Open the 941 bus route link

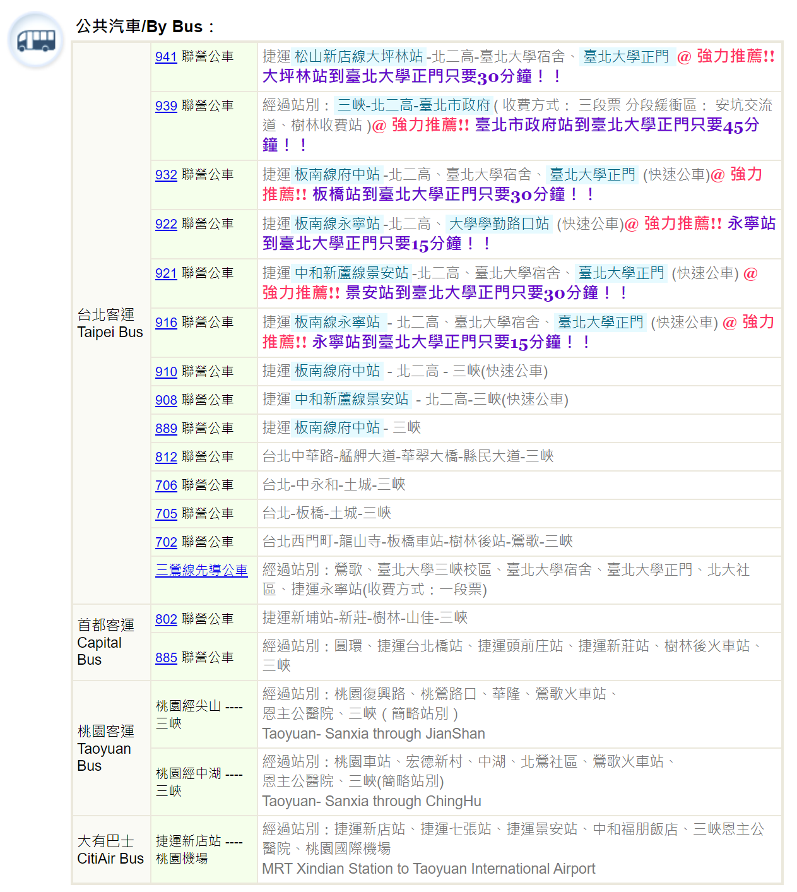166,57
